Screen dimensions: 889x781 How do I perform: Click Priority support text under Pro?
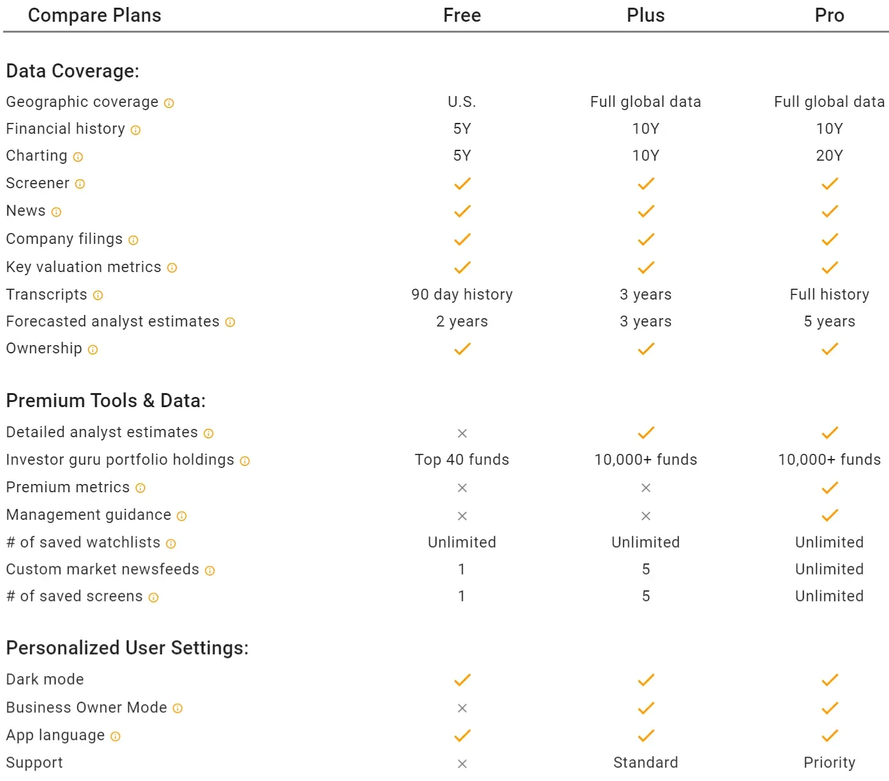pos(829,762)
